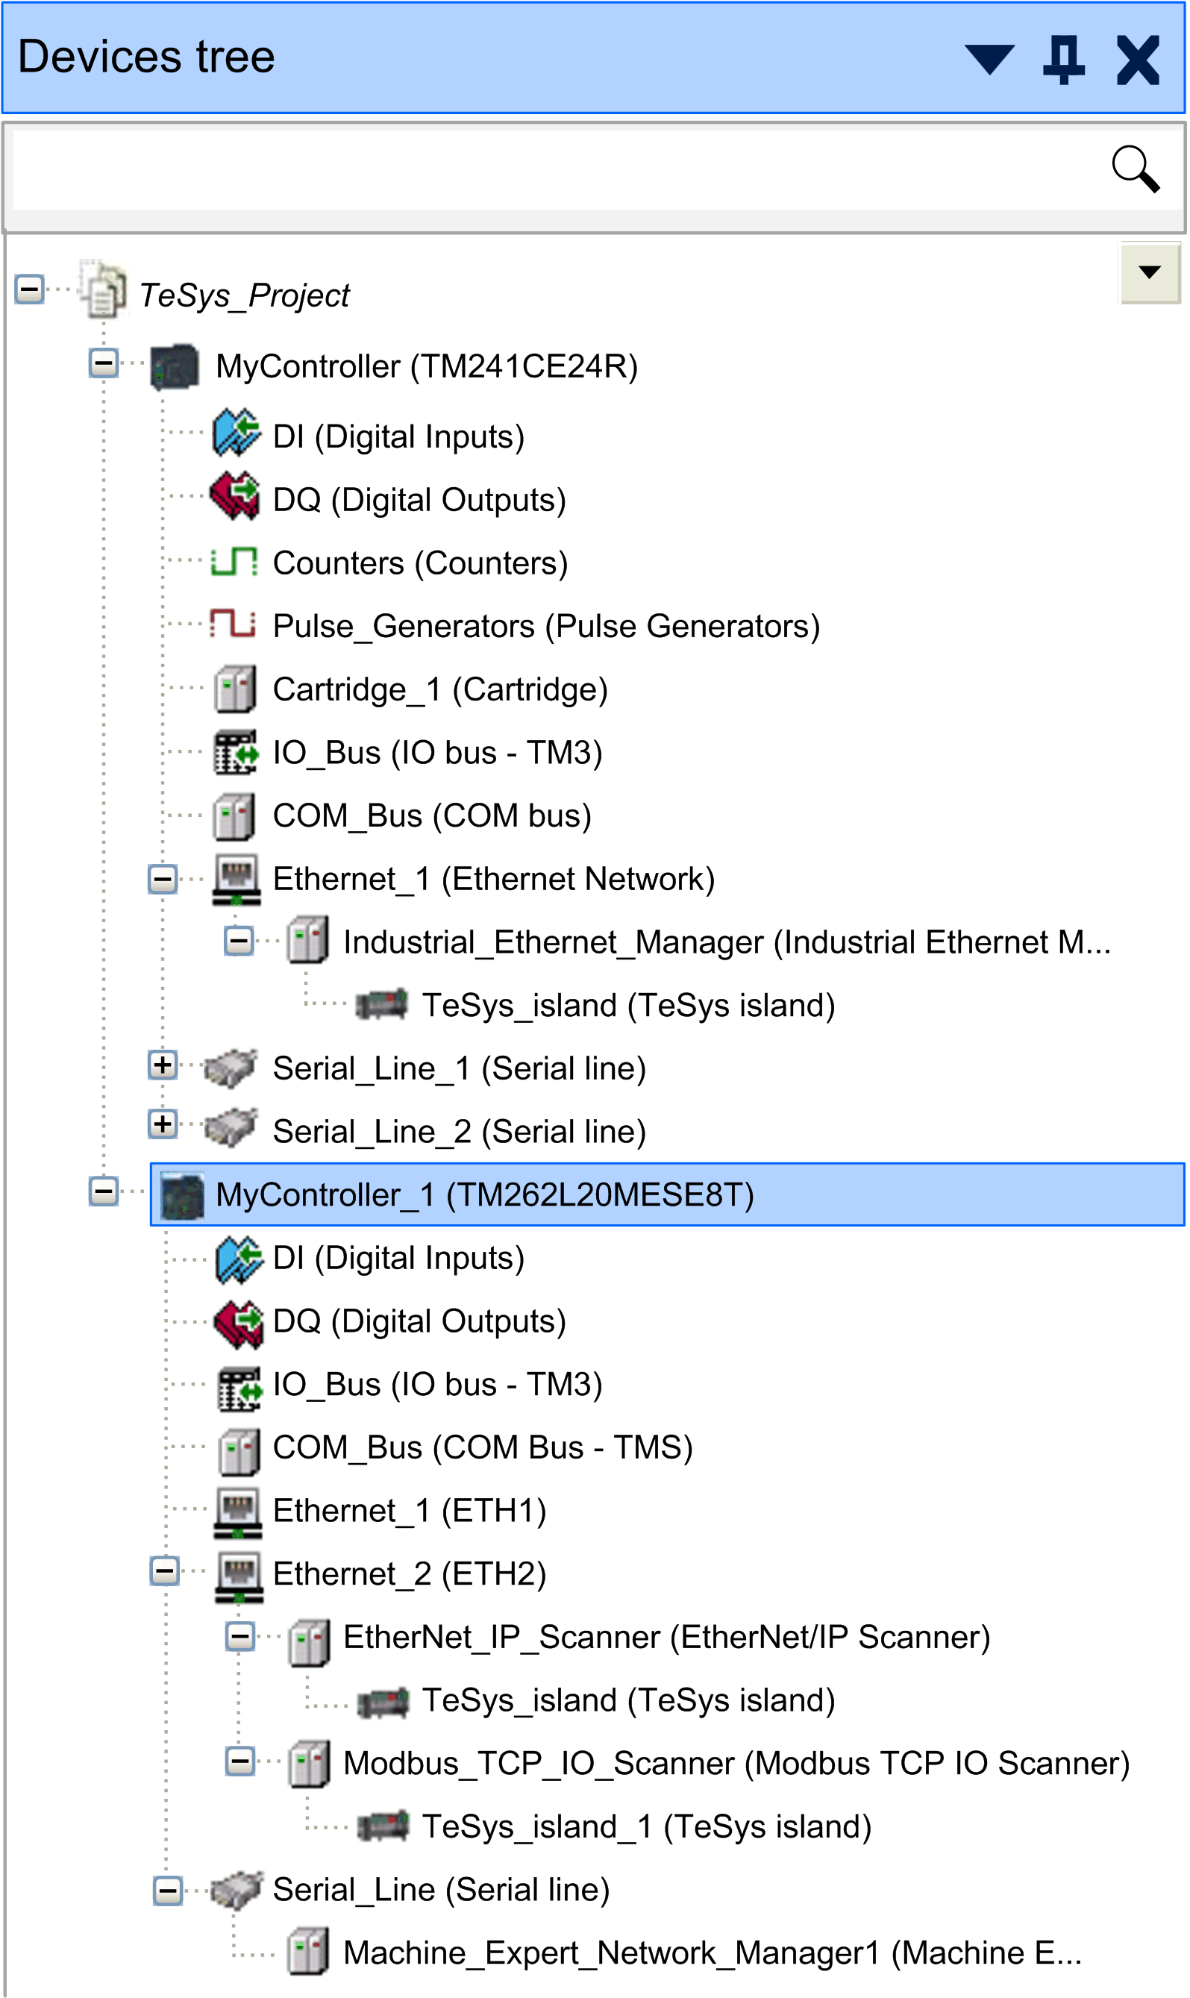Click the IO_Bus icon under MyController TM241CE24R
1190x1998 pixels.
coord(236,753)
